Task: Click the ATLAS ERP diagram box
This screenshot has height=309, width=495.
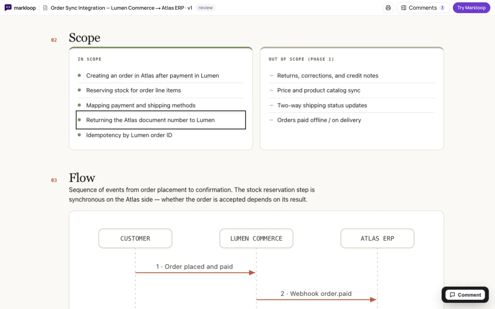Action: (377, 238)
